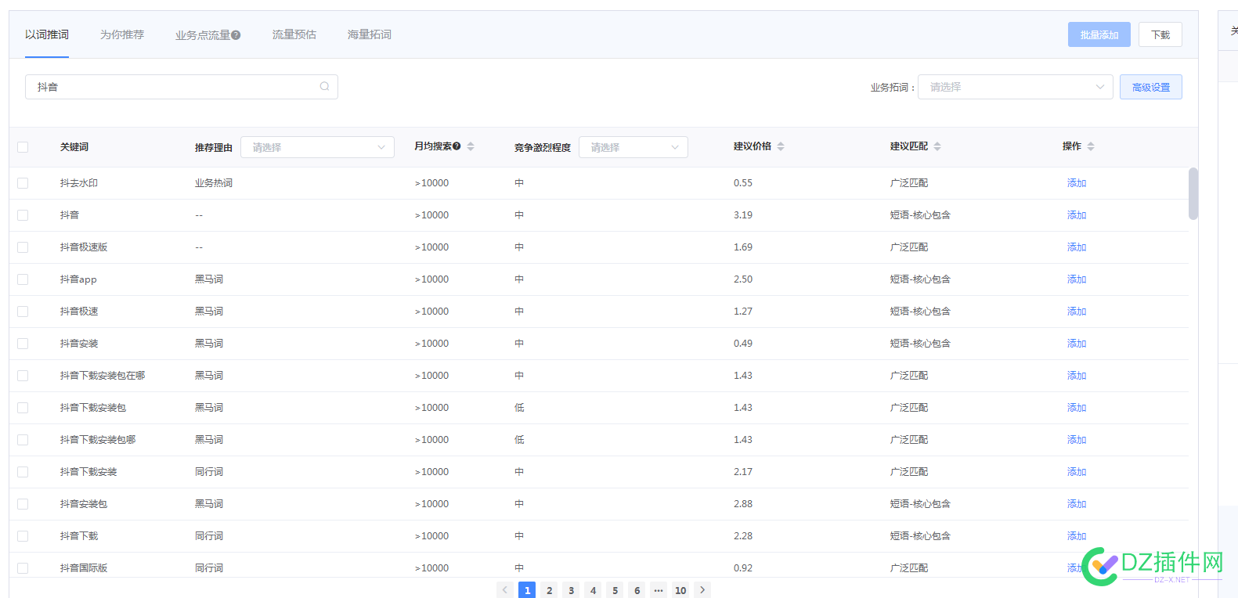Image resolution: width=1238 pixels, height=598 pixels.
Task: Add the 抖音下载安装包 keyword via 添加
Action: click(1077, 408)
